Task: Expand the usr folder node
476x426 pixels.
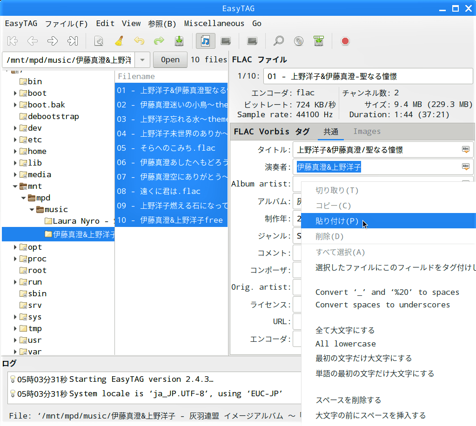Action: point(15,340)
